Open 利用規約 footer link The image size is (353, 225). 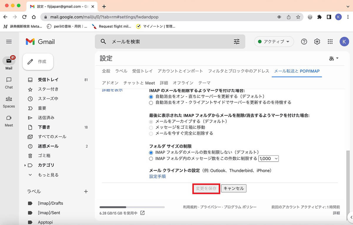(x=190, y=207)
